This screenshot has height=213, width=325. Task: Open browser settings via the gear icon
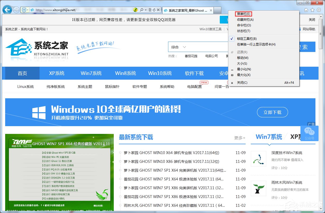tap(319, 10)
